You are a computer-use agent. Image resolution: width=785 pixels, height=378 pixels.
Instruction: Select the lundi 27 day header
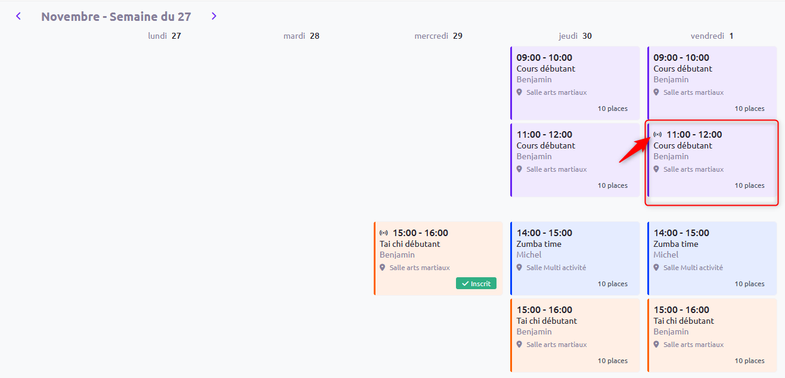[x=165, y=36]
